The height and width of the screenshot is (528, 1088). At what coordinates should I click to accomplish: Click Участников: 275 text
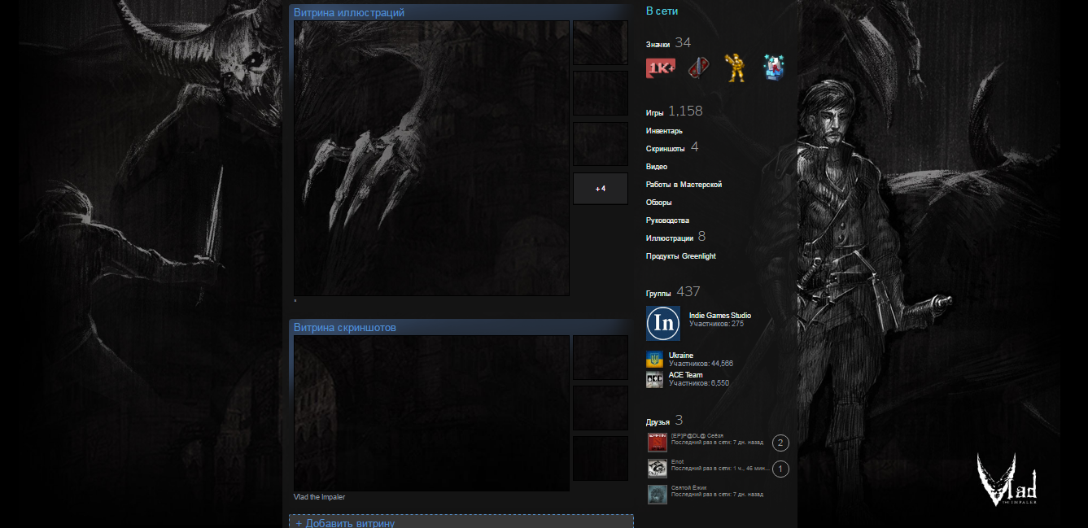[x=716, y=324]
